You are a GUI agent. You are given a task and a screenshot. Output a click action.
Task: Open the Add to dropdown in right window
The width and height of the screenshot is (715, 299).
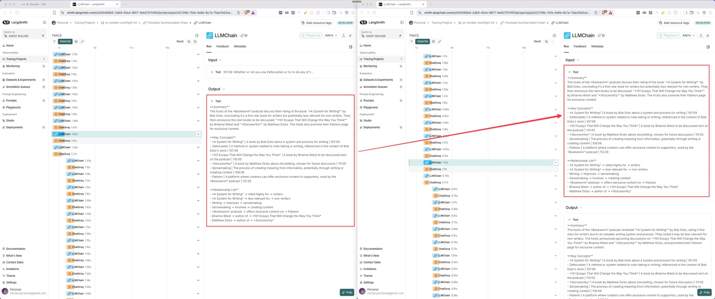[688, 35]
